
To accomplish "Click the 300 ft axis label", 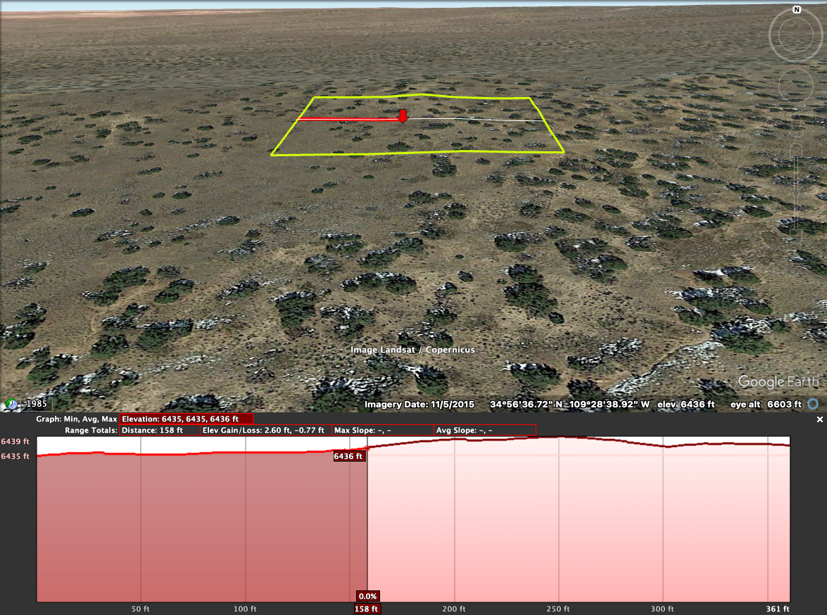I will (662, 609).
